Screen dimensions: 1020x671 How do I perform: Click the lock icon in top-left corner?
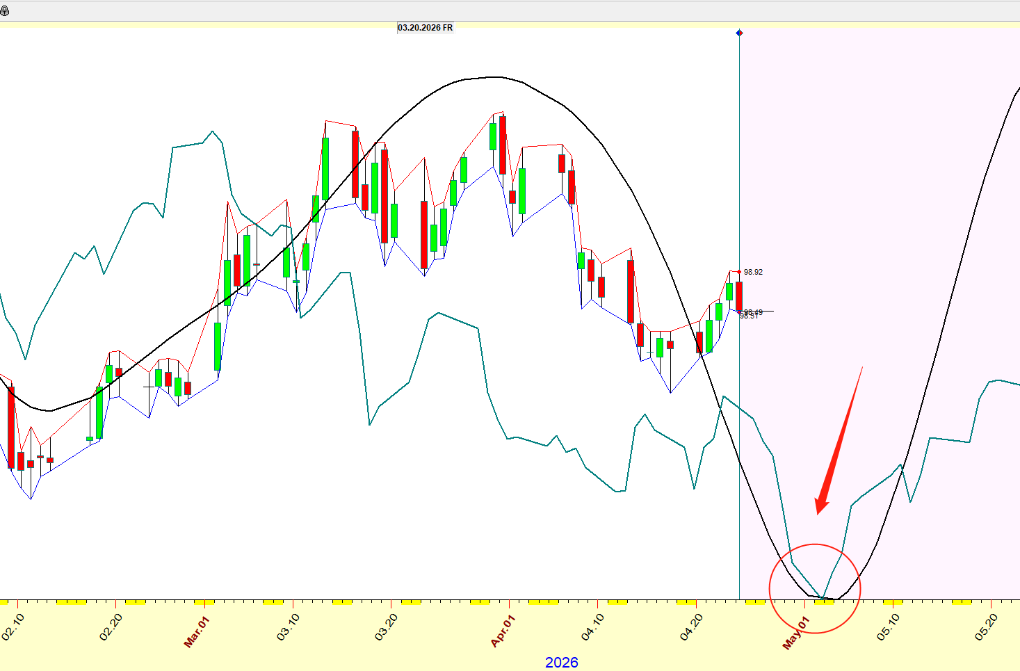click(5, 11)
